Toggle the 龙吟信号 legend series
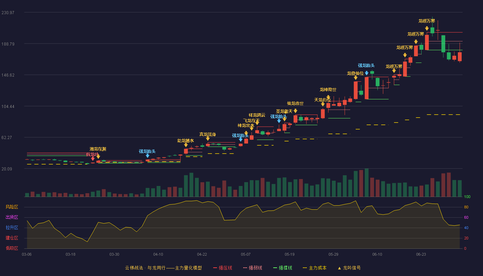This screenshot has height=276, width=483. click(349, 268)
